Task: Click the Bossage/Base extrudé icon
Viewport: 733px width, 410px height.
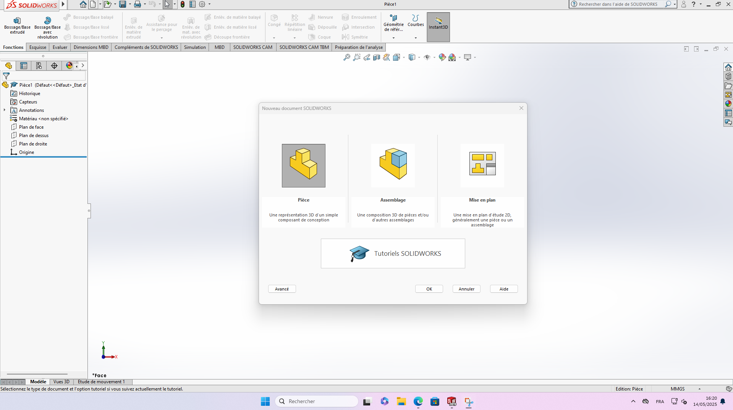Action: [x=17, y=21]
